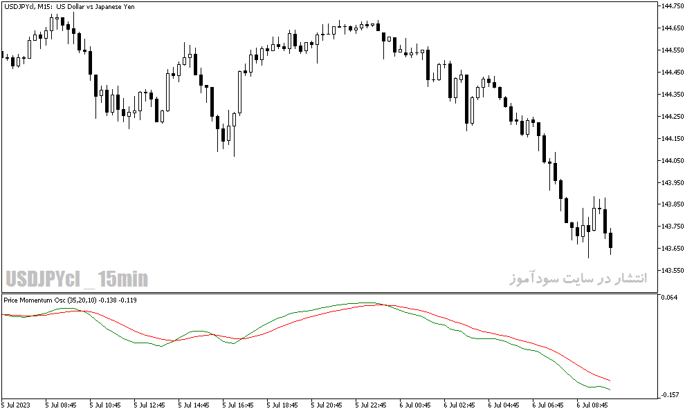Click the red signal line end point

610,381
